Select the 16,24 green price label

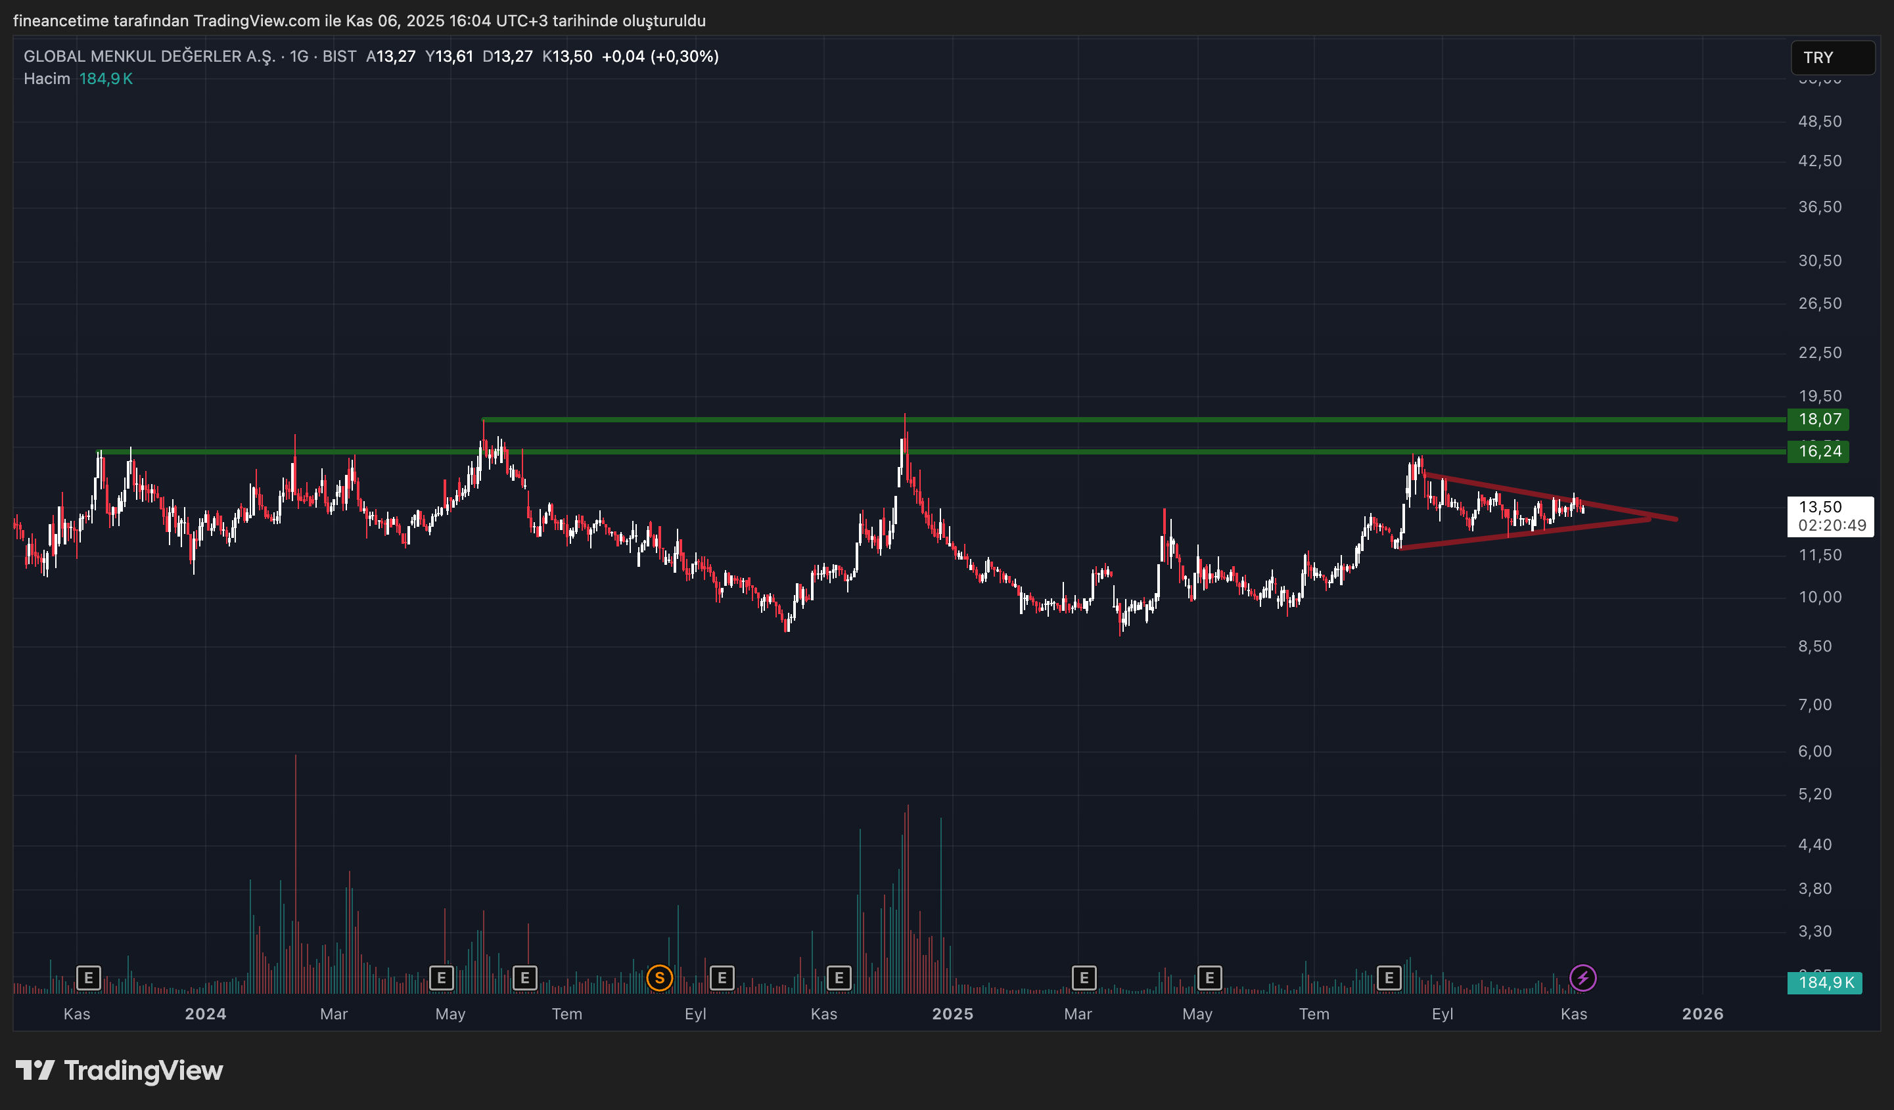(x=1819, y=451)
